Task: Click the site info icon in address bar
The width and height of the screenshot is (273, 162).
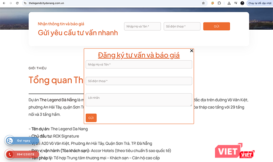Action: [x=25, y=3]
